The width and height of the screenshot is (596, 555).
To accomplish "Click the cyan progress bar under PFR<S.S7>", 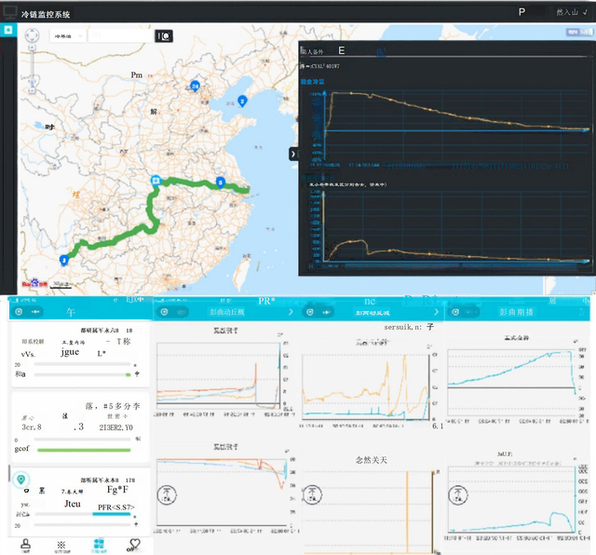I will (x=112, y=514).
